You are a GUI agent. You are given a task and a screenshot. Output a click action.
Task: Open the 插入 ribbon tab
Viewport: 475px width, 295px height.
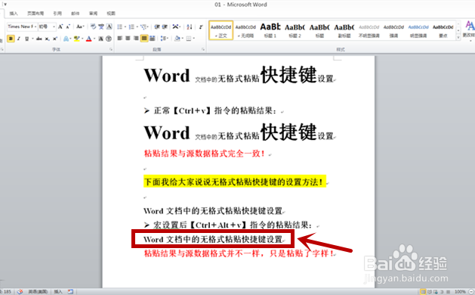(x=14, y=14)
